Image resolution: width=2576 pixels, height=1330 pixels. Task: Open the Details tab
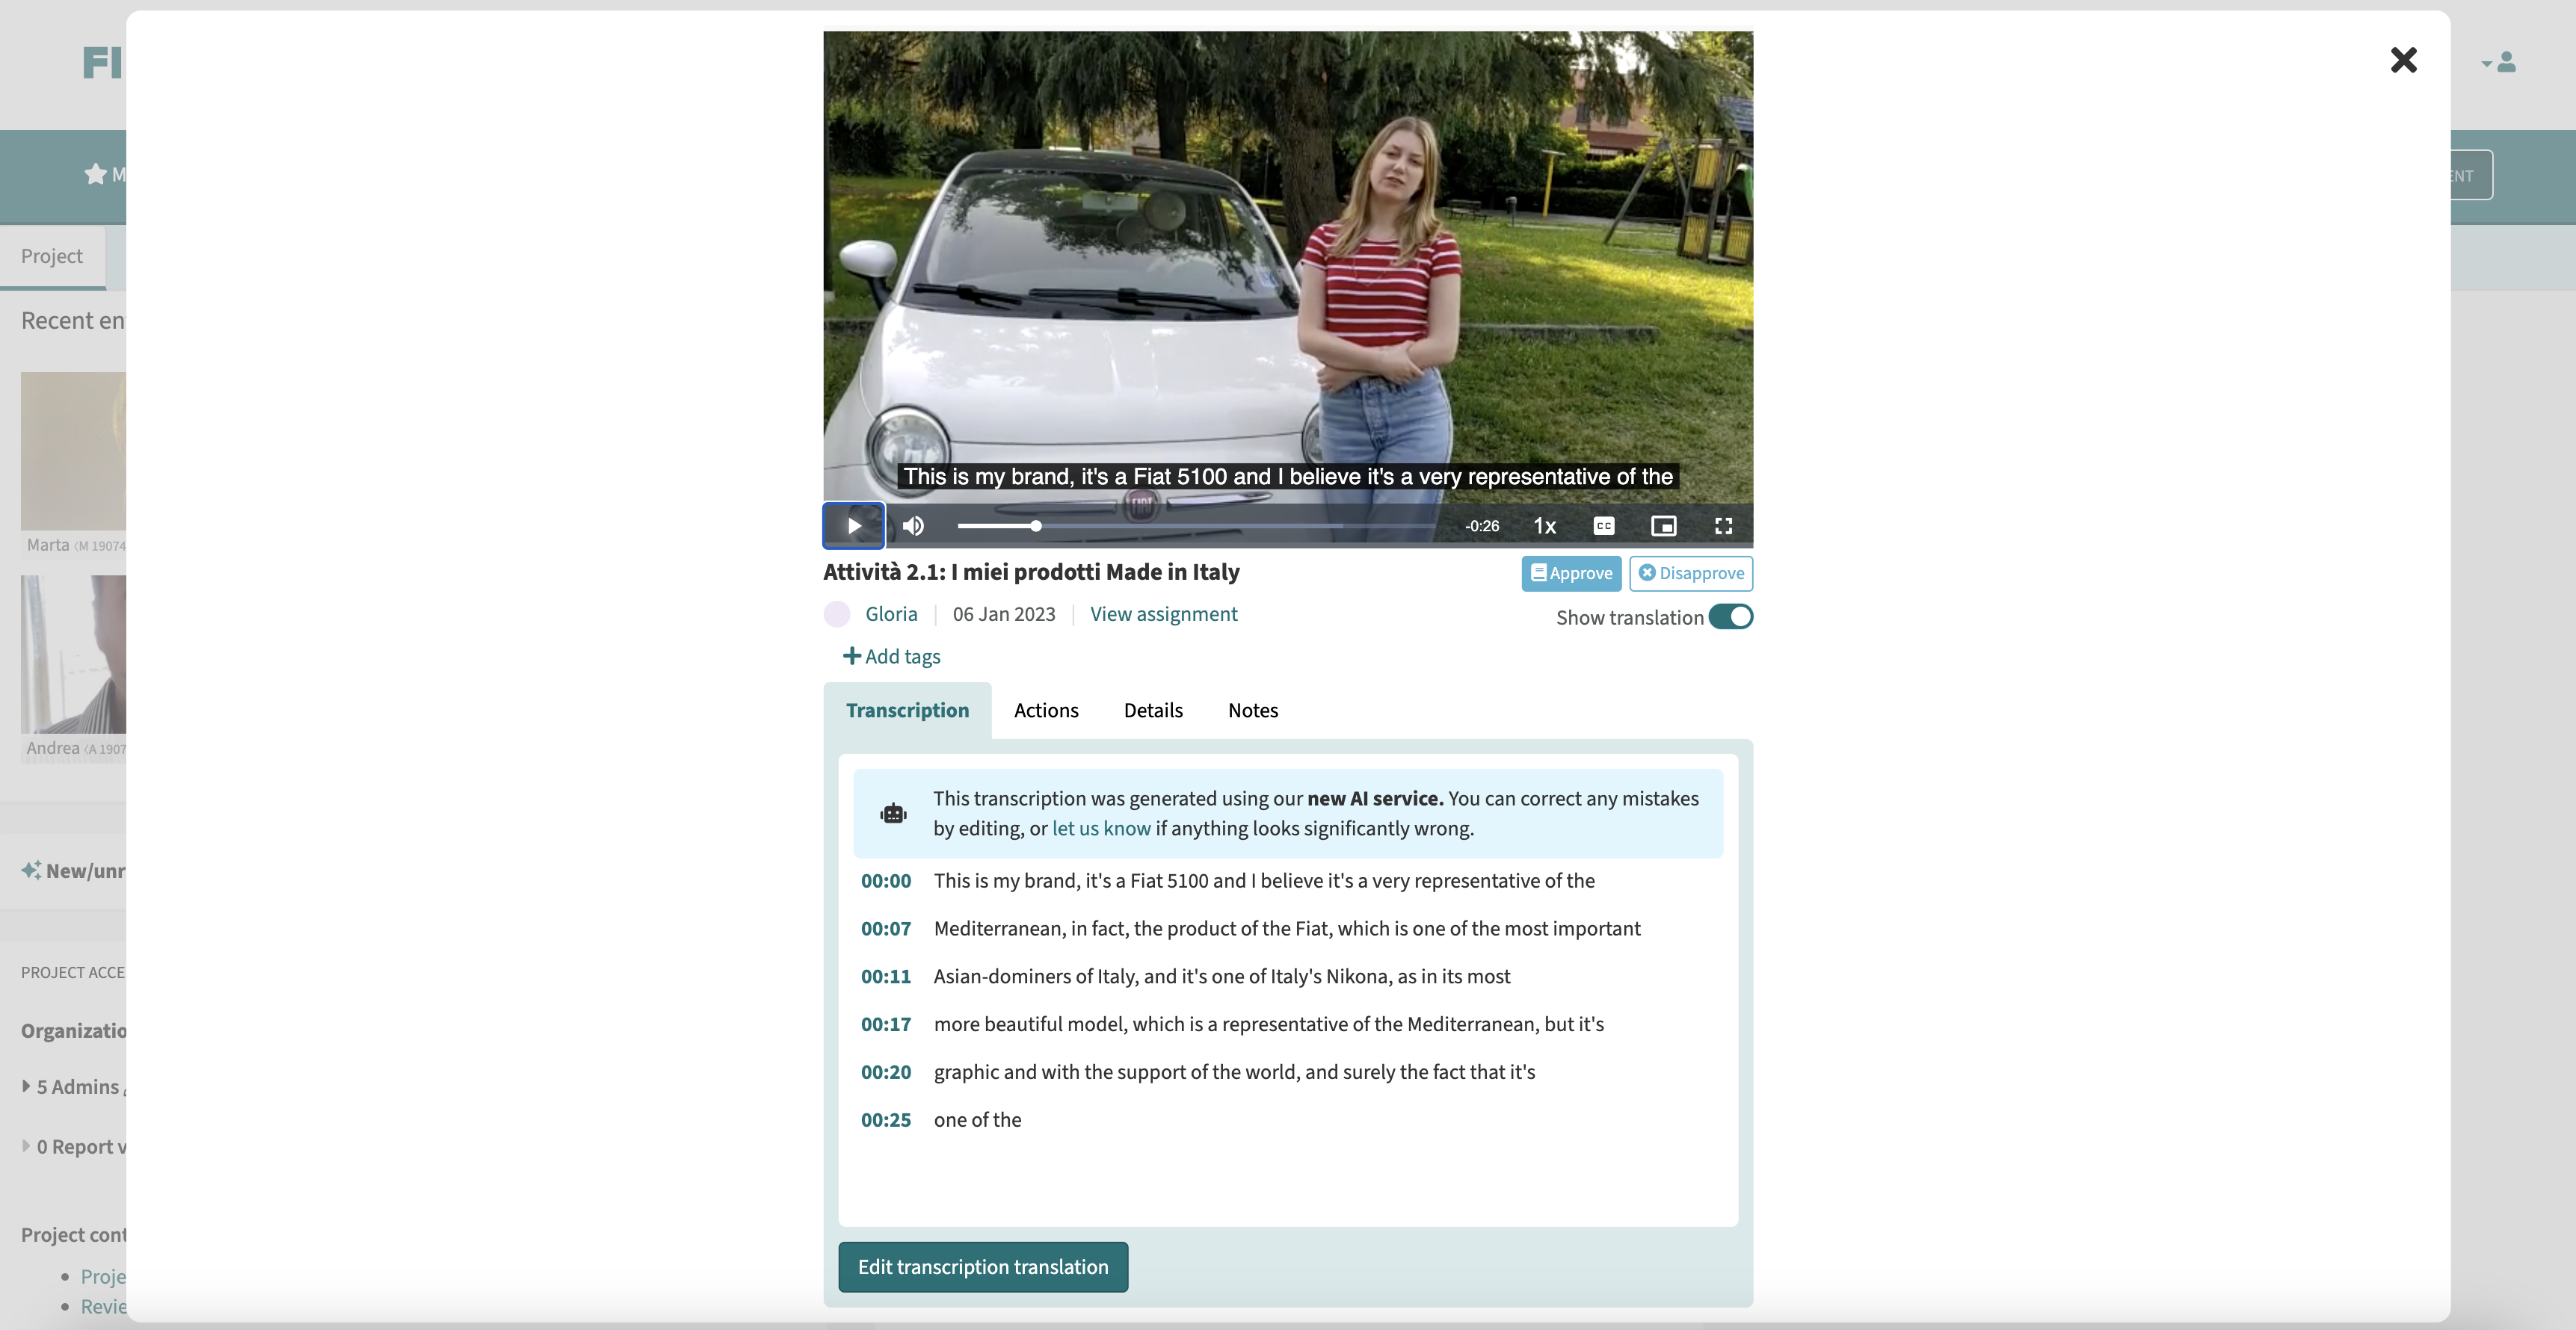point(1152,711)
